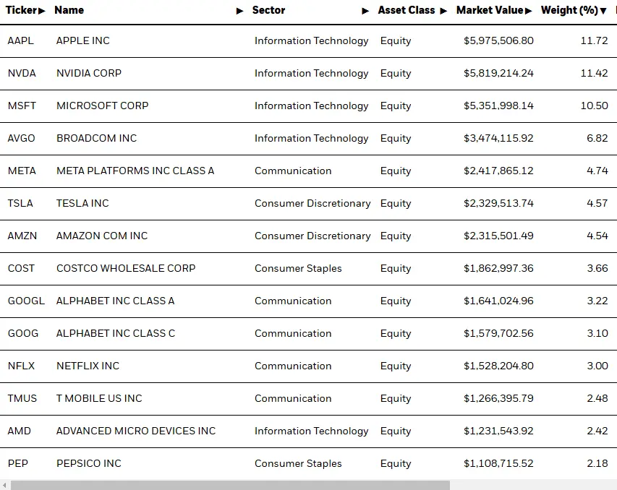Click NVIDIA CORP company name

[x=89, y=73]
